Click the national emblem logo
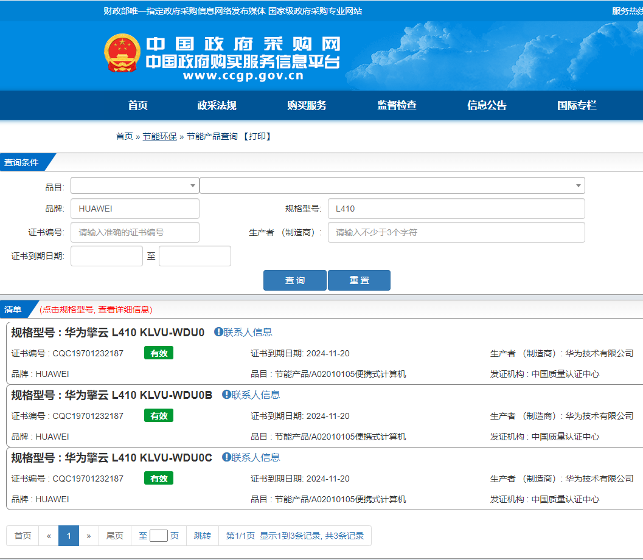Viewport: 643px width, 560px height. 122,53
